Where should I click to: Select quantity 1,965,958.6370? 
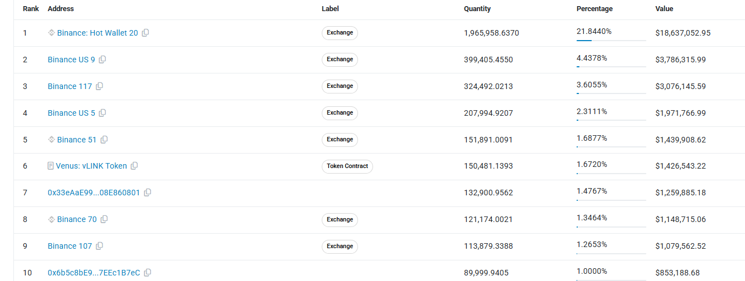491,33
